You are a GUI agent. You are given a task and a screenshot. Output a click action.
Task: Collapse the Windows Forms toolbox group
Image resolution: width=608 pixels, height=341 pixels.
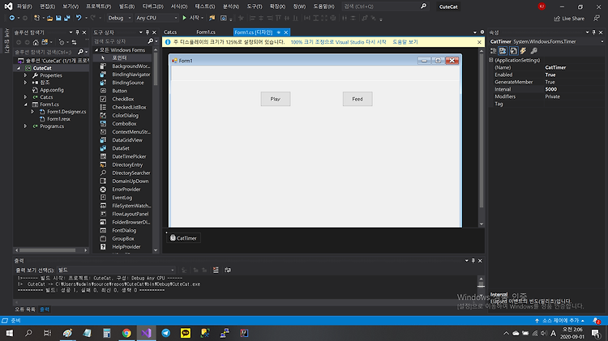pos(96,50)
